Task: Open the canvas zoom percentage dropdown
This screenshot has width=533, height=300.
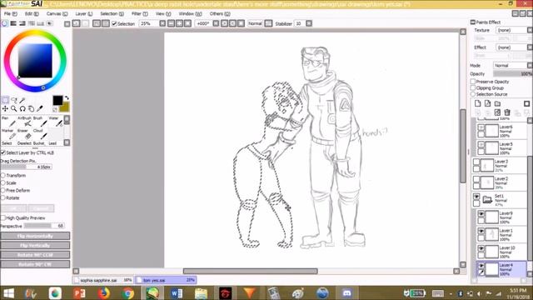Action: [x=162, y=23]
